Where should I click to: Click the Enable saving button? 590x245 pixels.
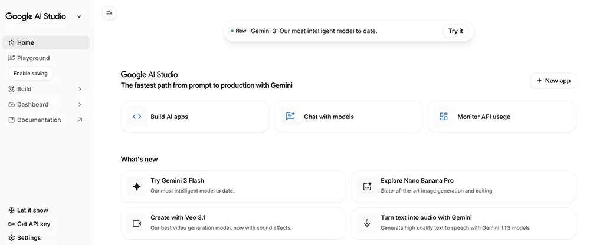click(x=31, y=74)
